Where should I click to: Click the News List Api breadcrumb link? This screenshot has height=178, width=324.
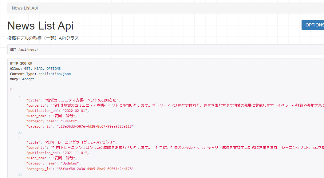click(25, 8)
